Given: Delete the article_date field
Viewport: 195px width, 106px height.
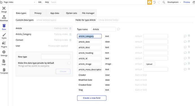Looking at the screenshot, I should click(x=189, y=41).
